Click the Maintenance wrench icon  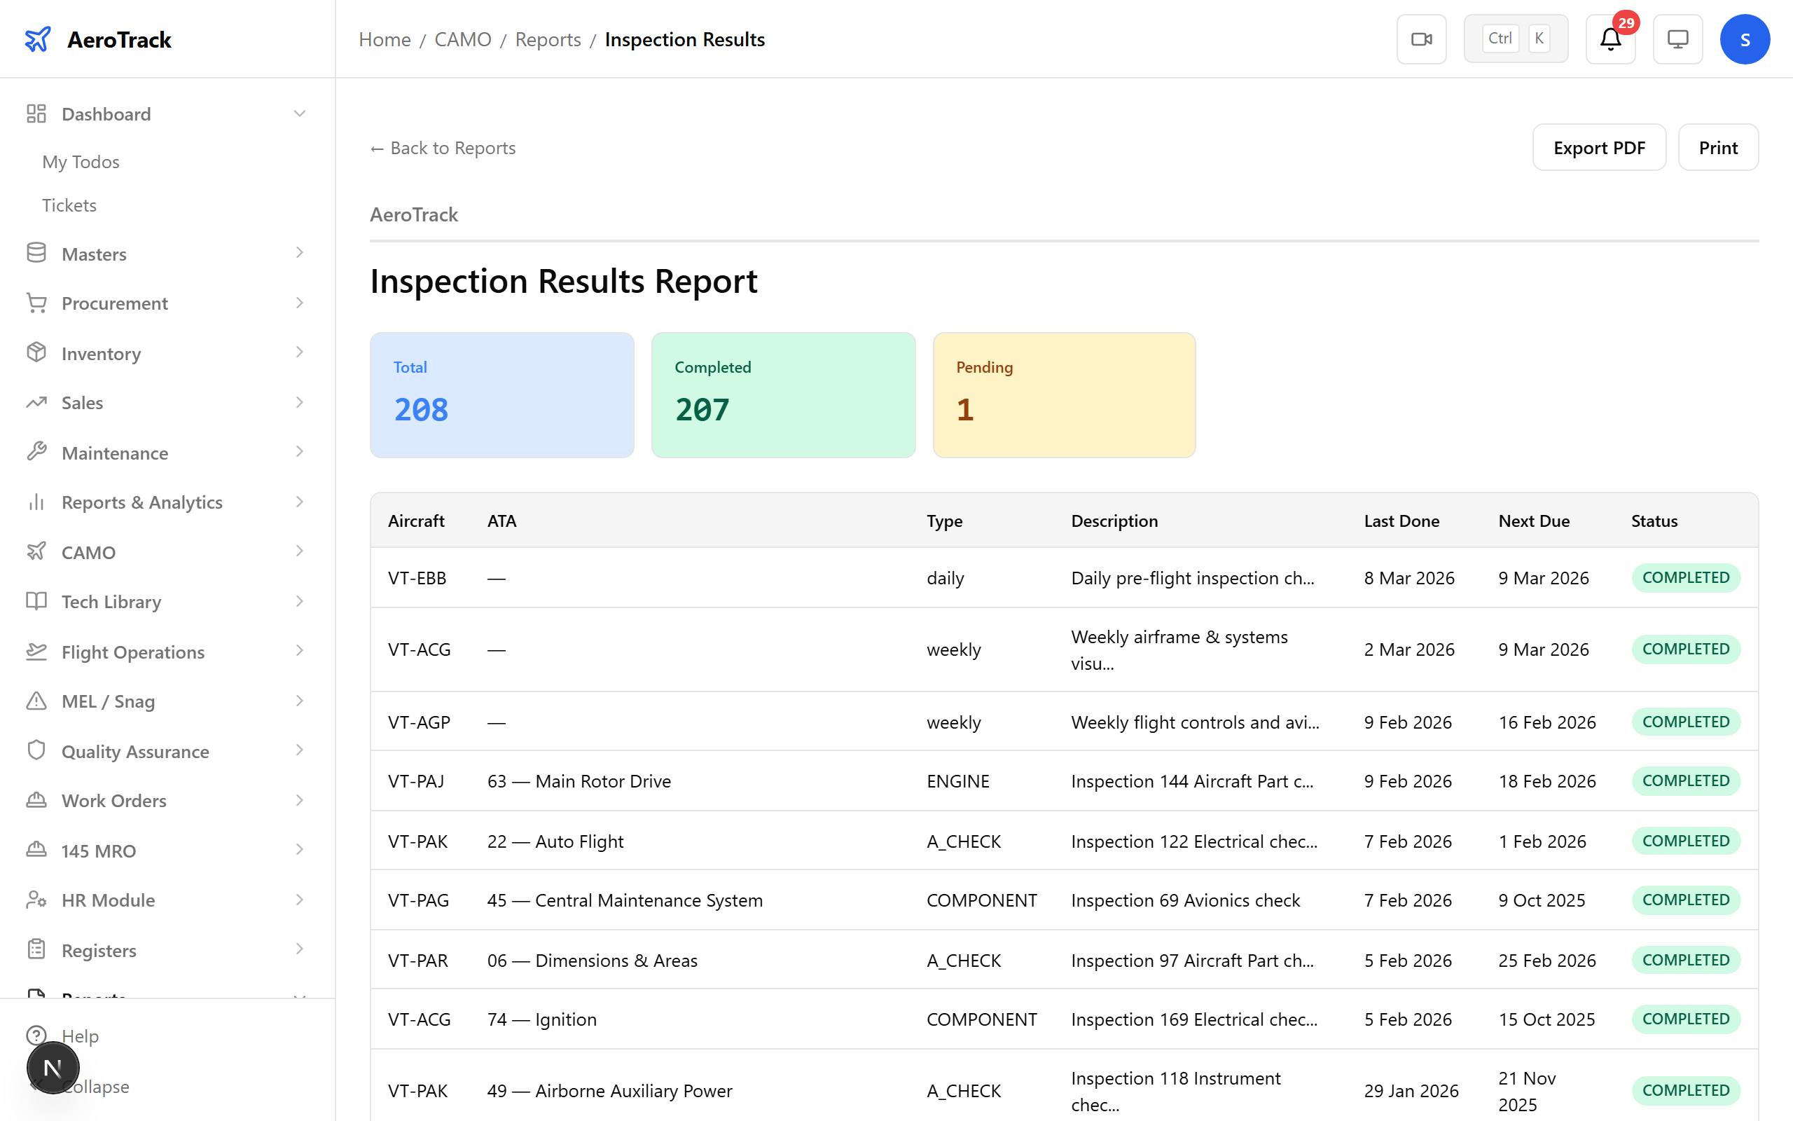(36, 453)
